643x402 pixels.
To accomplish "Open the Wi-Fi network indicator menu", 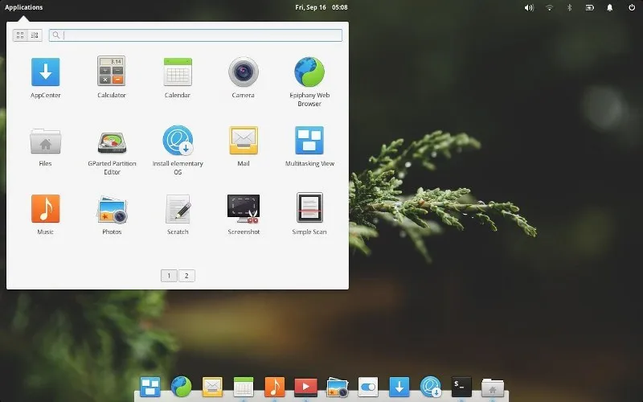I will [x=550, y=7].
